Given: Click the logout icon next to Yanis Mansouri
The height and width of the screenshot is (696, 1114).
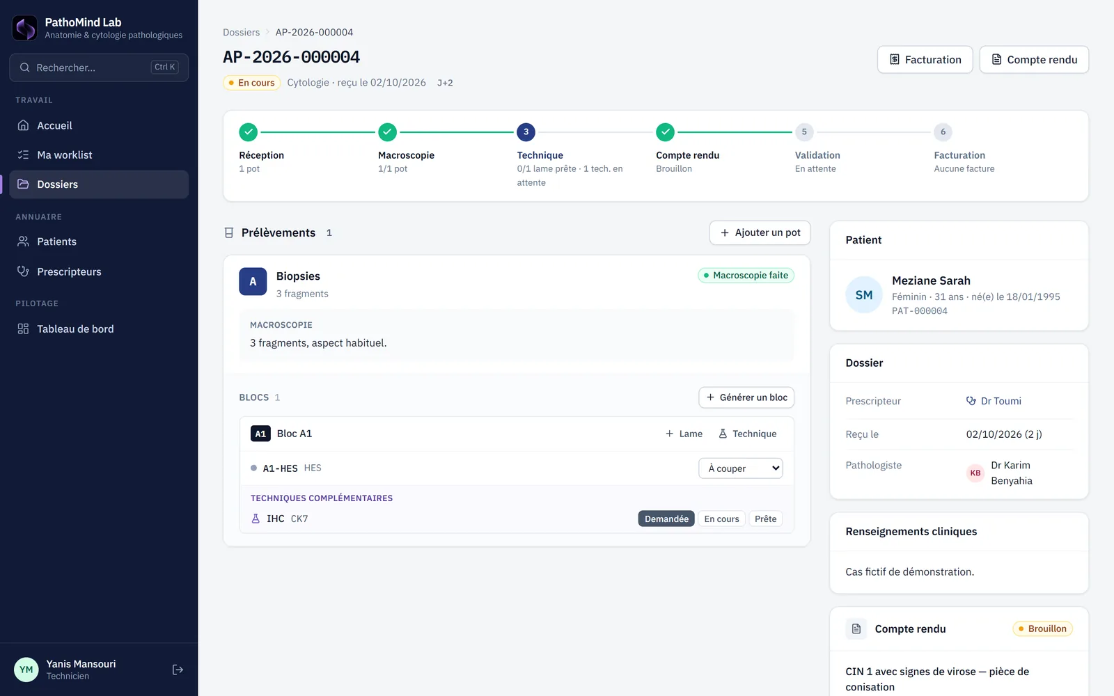Looking at the screenshot, I should tap(178, 670).
